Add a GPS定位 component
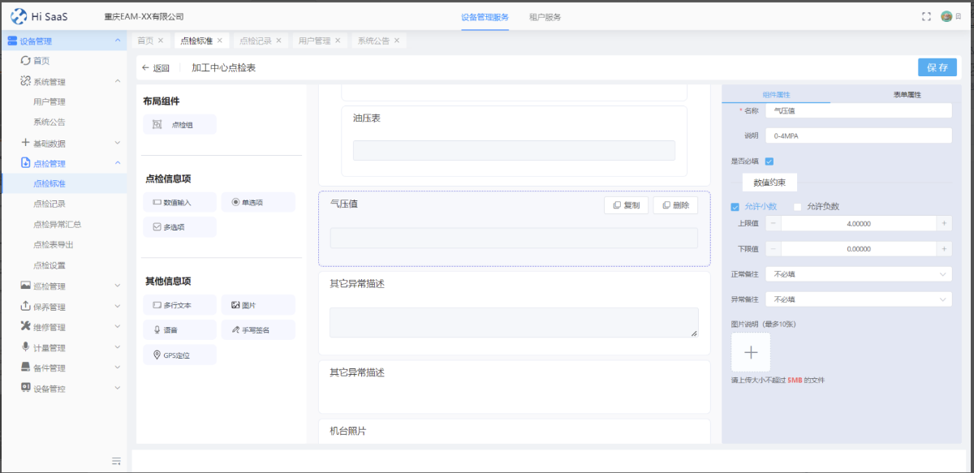The width and height of the screenshot is (974, 473). [179, 355]
